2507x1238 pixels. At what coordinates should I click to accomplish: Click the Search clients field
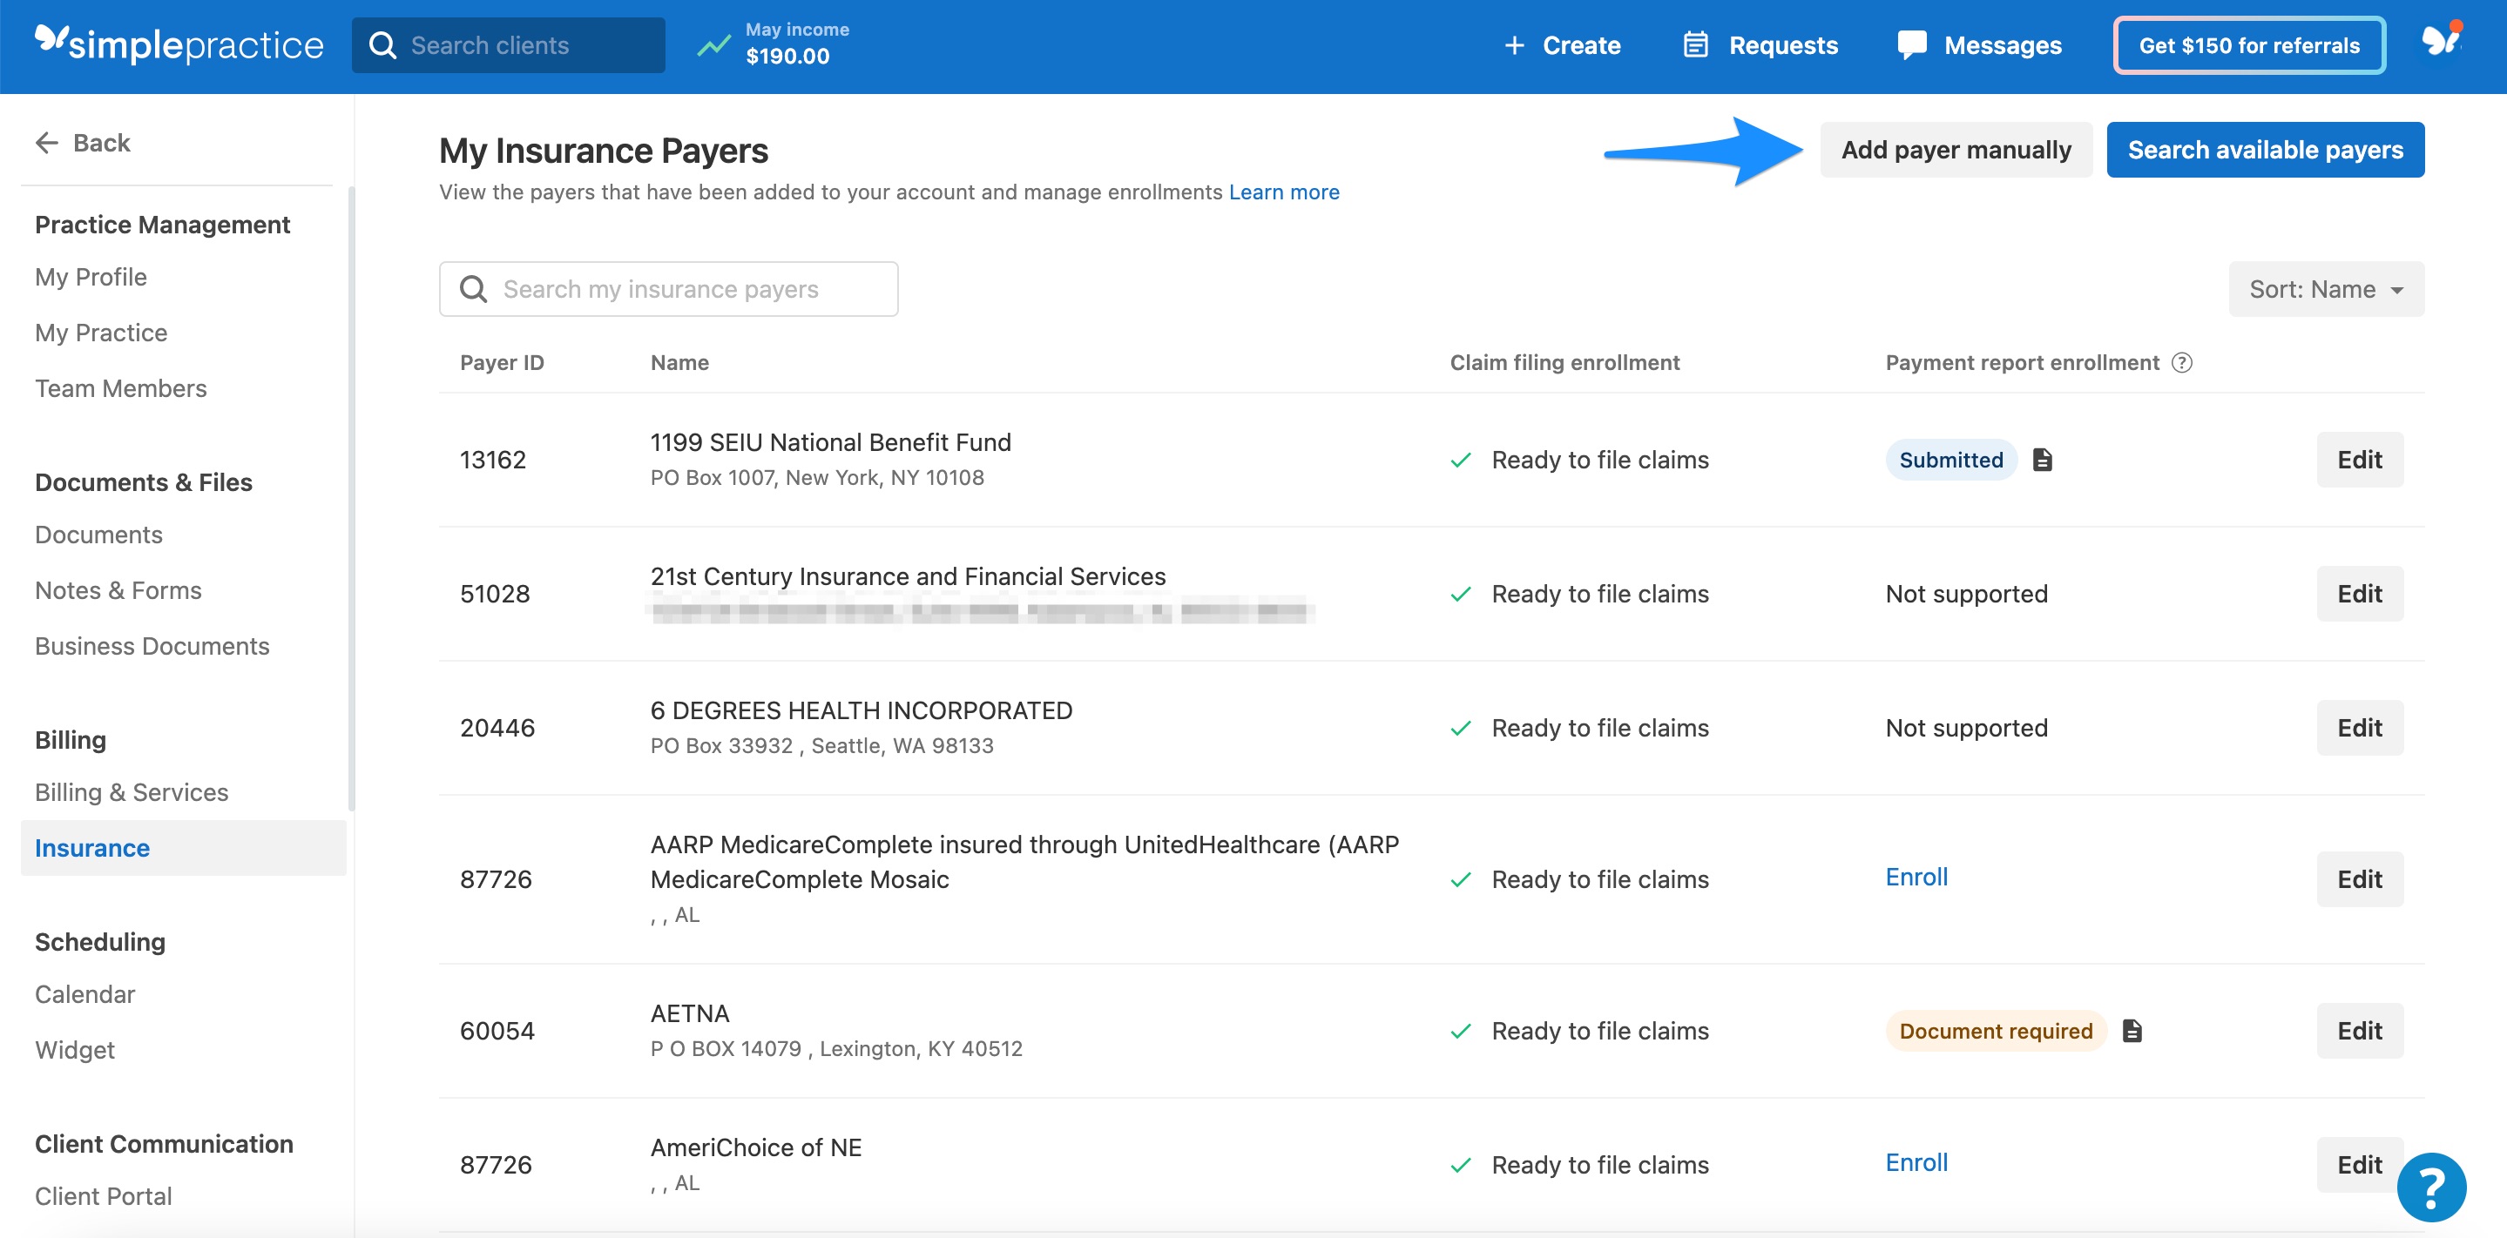tap(508, 44)
